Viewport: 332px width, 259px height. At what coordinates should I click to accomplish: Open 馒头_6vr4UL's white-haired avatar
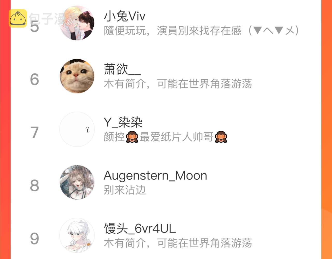(x=77, y=235)
